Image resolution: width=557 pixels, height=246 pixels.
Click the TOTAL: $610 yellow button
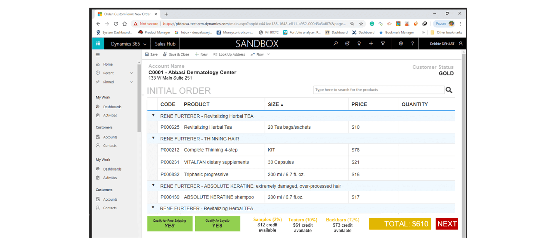coord(400,224)
